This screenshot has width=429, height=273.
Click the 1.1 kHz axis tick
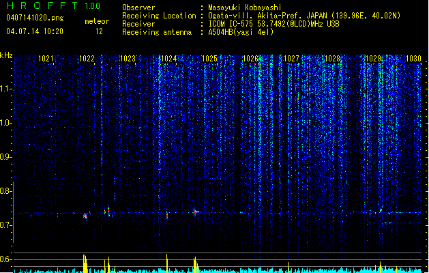[6, 89]
